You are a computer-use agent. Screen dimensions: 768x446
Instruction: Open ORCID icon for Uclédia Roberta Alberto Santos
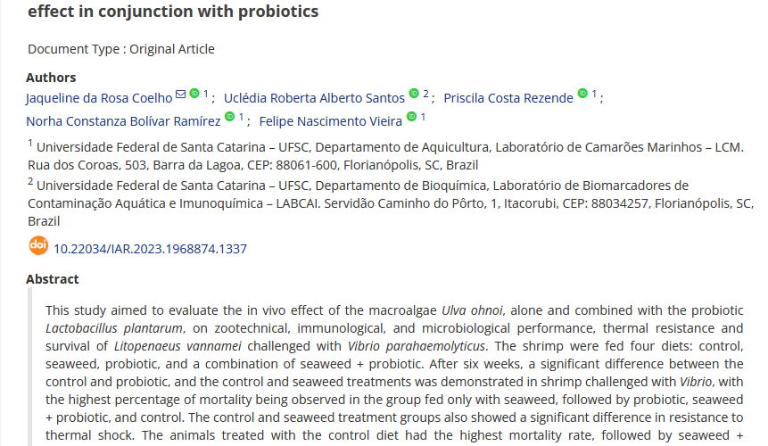414,94
